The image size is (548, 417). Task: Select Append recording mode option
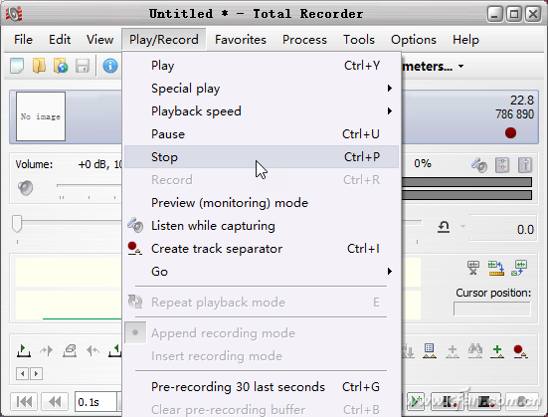pos(262,333)
